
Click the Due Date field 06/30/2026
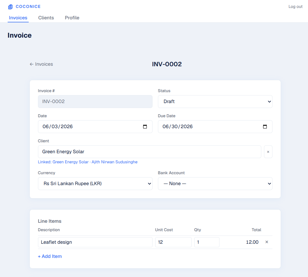click(x=215, y=127)
